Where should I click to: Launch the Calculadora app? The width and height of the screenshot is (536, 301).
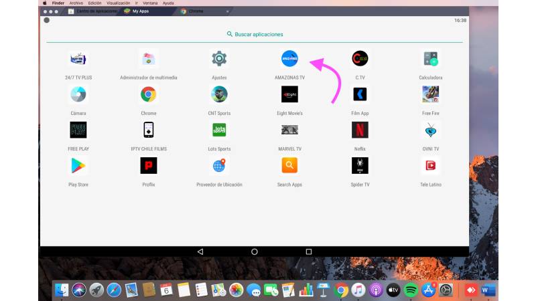(430, 60)
